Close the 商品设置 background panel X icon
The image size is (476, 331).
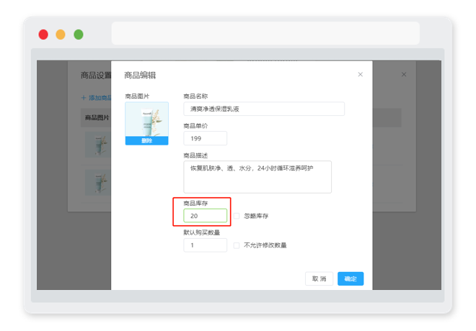[x=404, y=75]
